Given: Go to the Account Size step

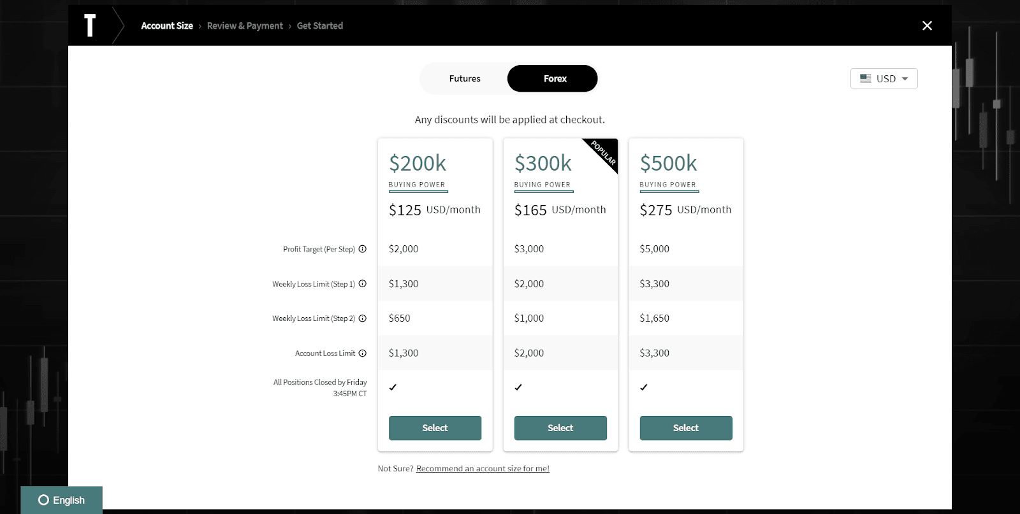Looking at the screenshot, I should pyautogui.click(x=167, y=25).
